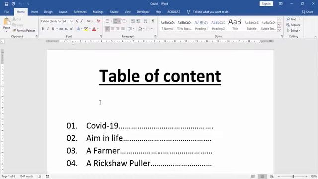
Task: Expand the Styles gallery with More
Action: point(279,30)
